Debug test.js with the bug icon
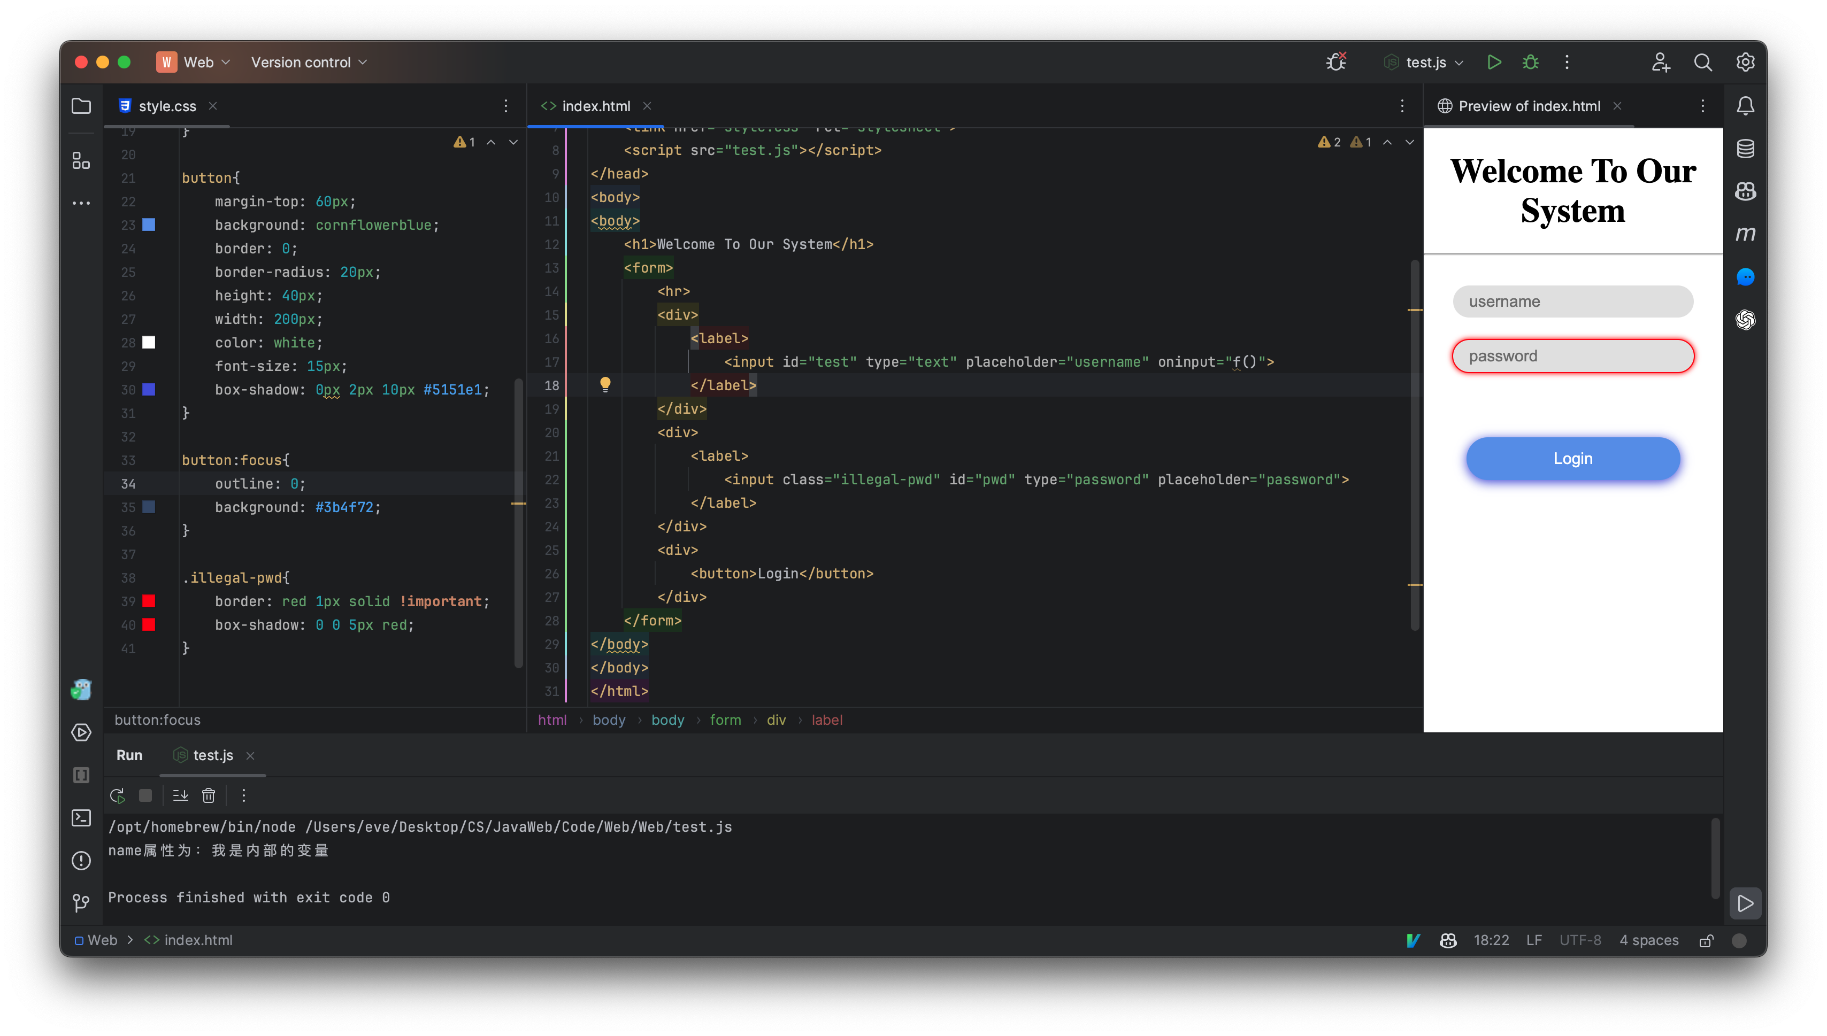This screenshot has width=1827, height=1036. (x=1530, y=63)
